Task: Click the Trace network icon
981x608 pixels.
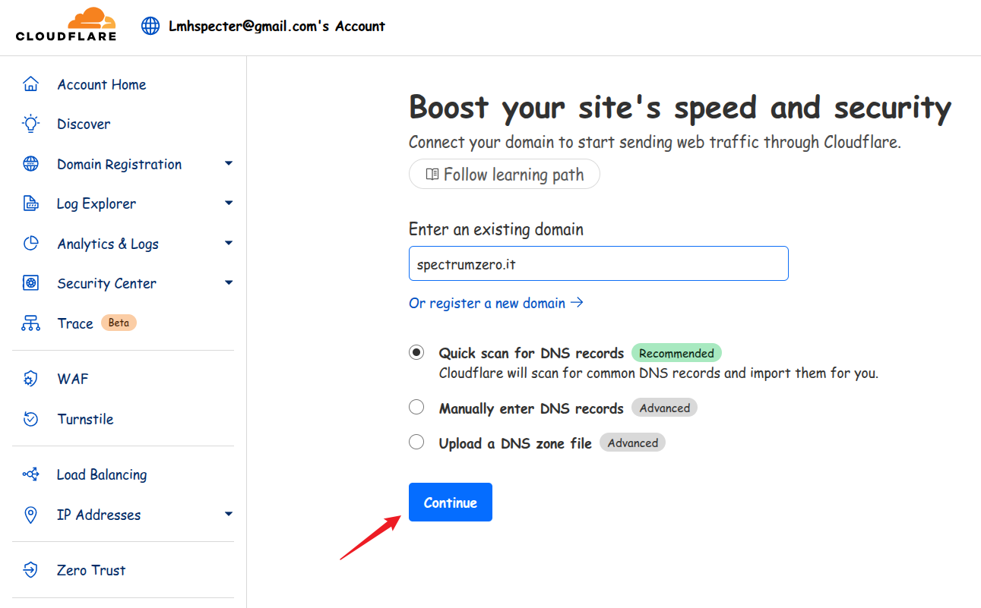Action: pyautogui.click(x=30, y=323)
